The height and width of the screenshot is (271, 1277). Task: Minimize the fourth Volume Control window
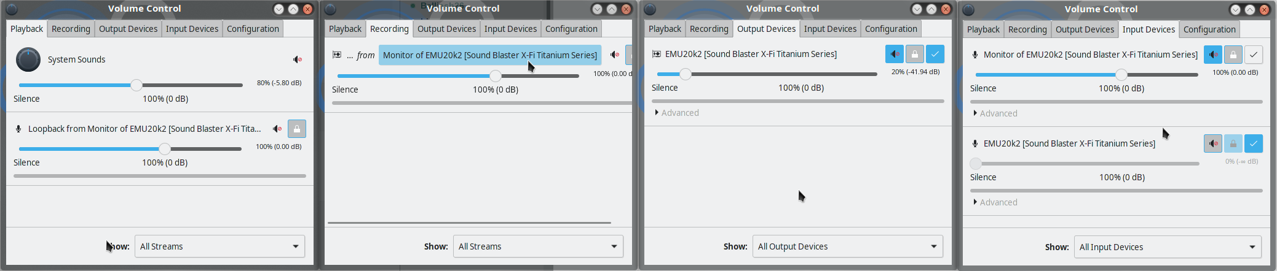[x=1236, y=10]
